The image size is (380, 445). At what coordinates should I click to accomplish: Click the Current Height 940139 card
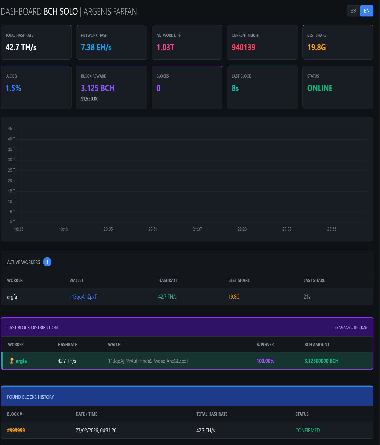pyautogui.click(x=262, y=42)
